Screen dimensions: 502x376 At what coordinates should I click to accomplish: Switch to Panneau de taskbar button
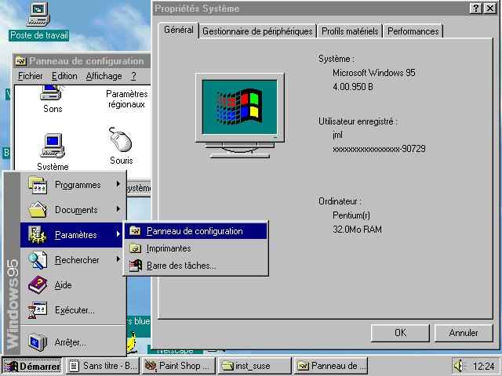(x=331, y=366)
